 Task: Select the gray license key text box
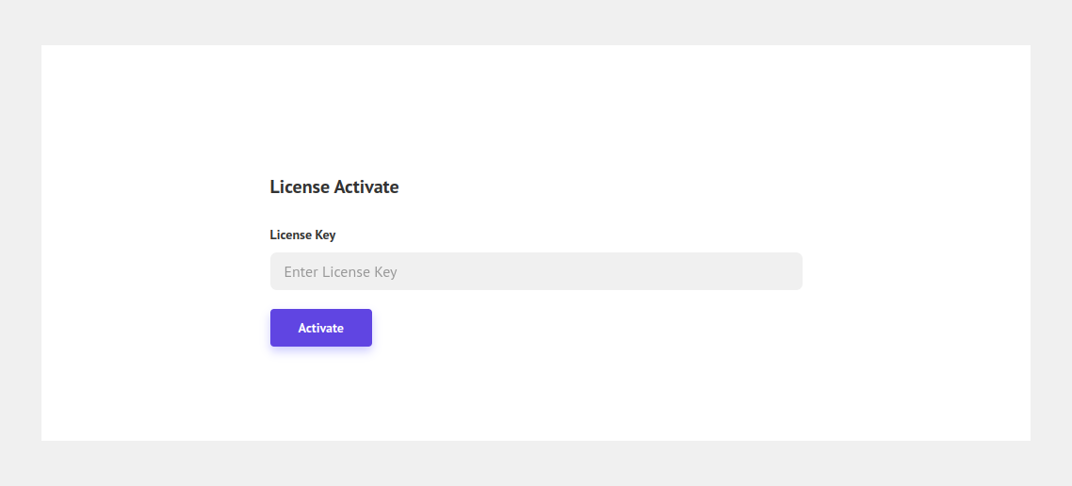click(535, 271)
